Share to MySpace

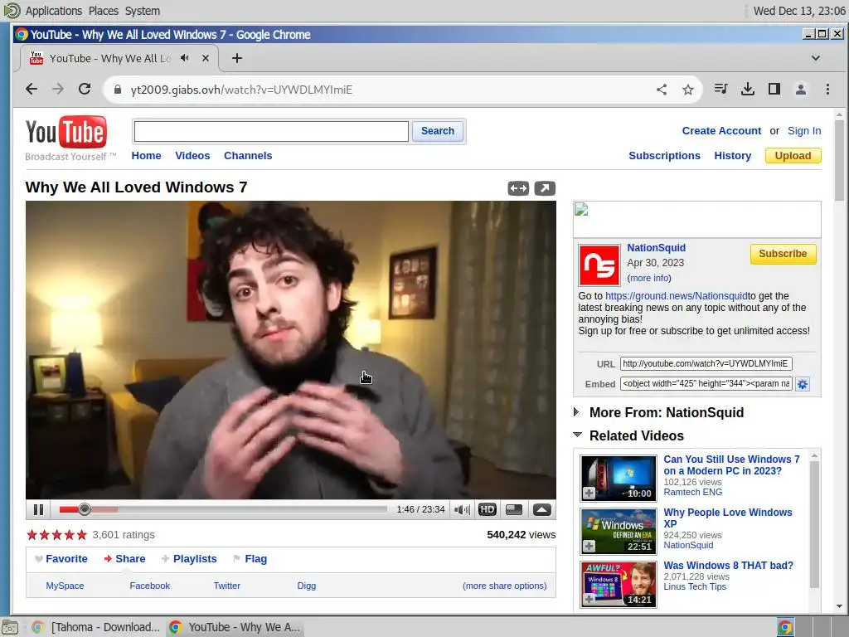coord(65,586)
